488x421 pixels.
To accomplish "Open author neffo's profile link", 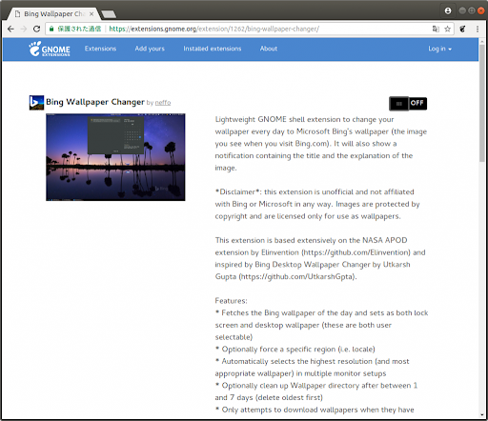I will click(163, 103).
